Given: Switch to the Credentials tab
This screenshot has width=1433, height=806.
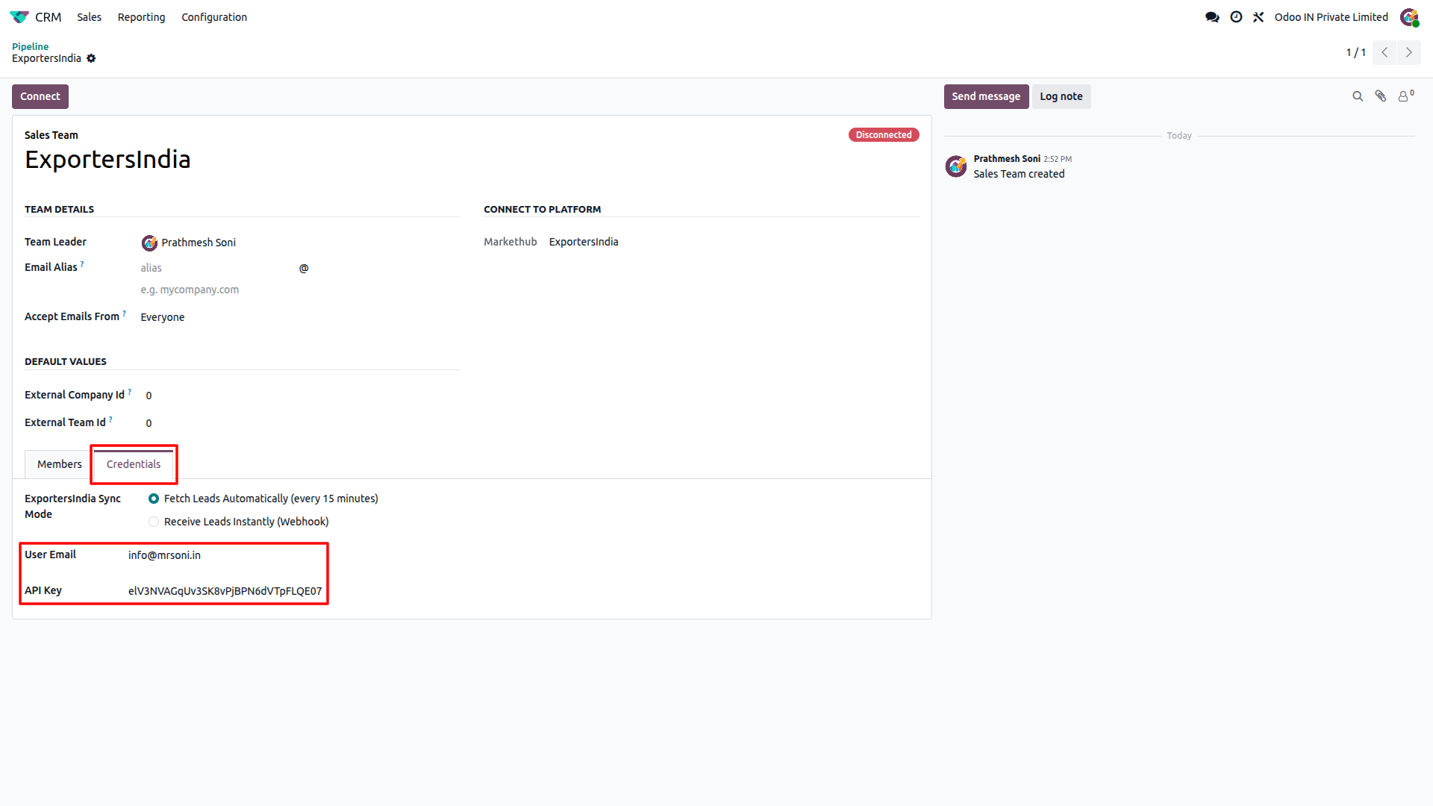Looking at the screenshot, I should tap(134, 464).
